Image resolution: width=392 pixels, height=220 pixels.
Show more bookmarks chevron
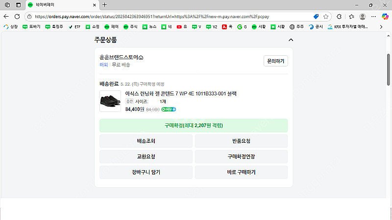coord(381,27)
